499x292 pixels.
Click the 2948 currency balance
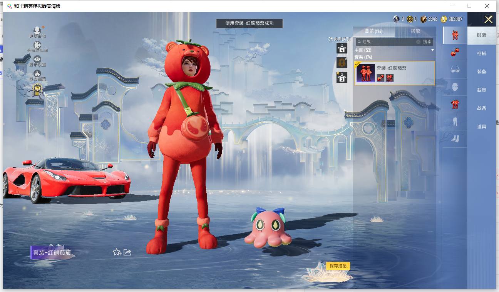click(x=433, y=19)
